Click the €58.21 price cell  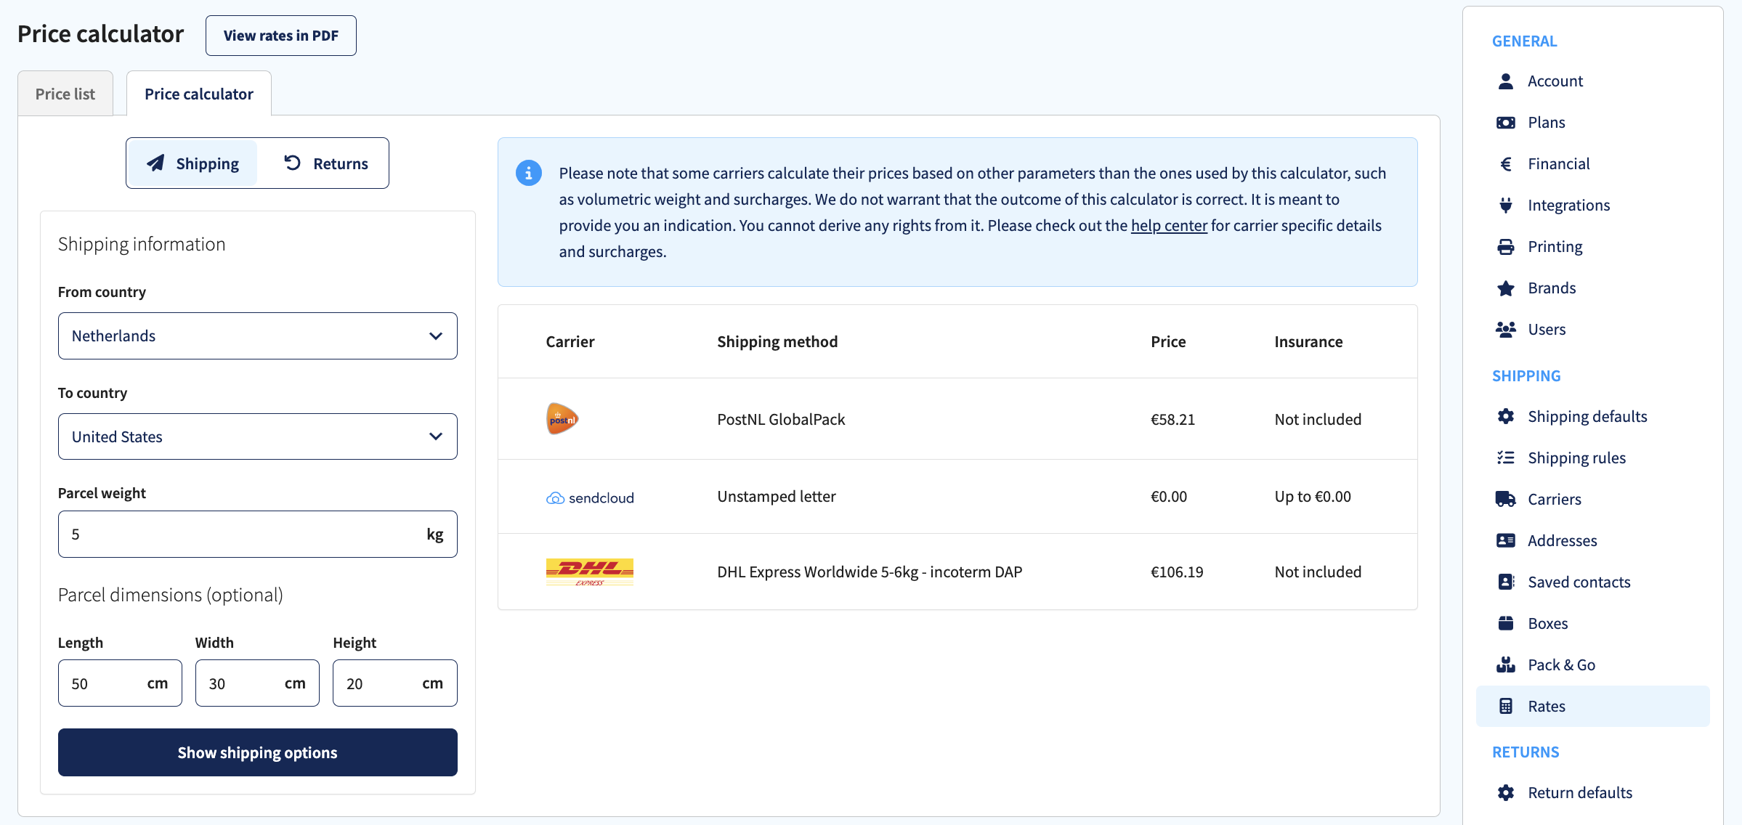(1172, 419)
